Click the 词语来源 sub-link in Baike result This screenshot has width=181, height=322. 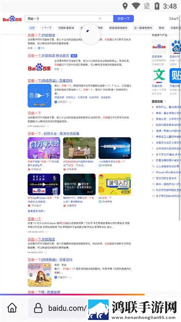(x=59, y=97)
